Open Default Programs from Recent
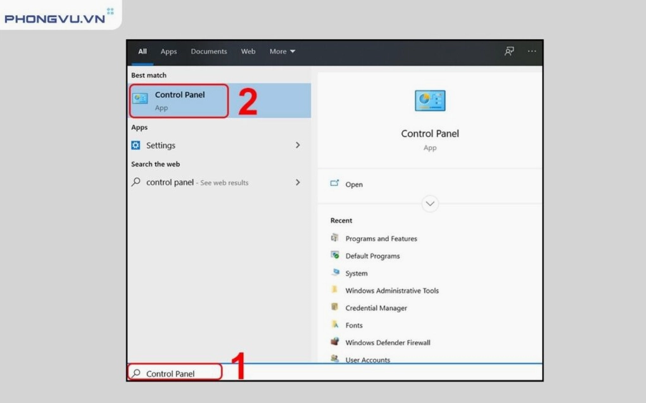 click(372, 256)
